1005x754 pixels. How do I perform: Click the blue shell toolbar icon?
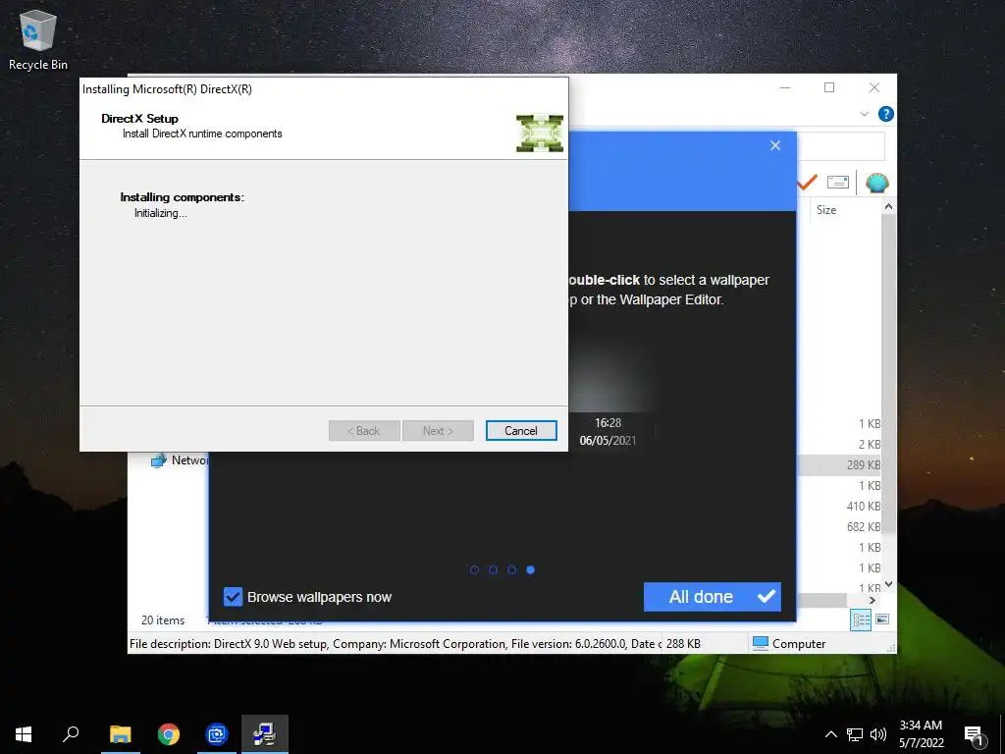pyautogui.click(x=876, y=183)
